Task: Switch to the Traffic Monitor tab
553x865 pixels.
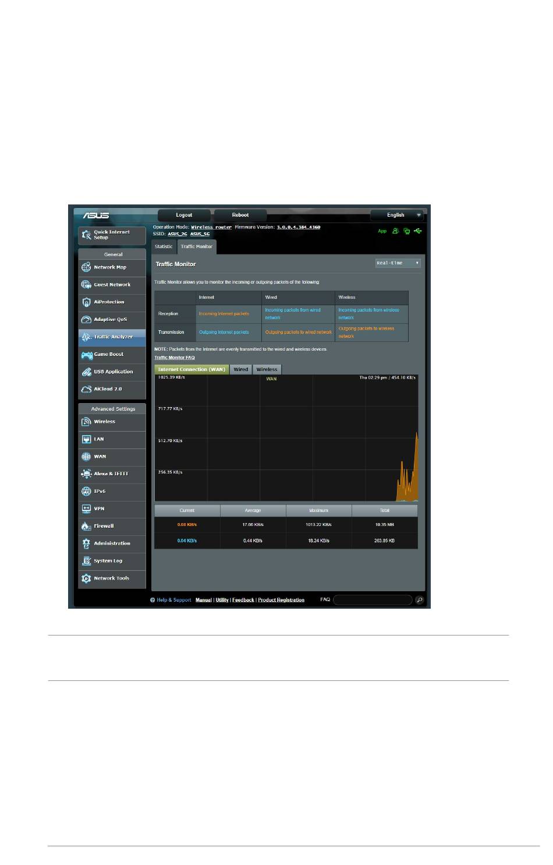Action: [197, 246]
